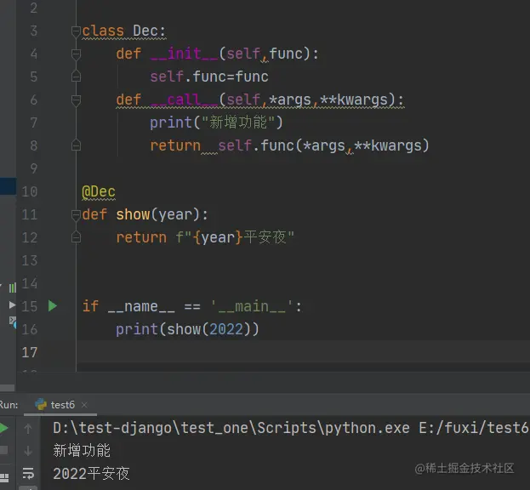Click the f-string {year}平安夜
The height and width of the screenshot is (490, 530).
point(235,237)
